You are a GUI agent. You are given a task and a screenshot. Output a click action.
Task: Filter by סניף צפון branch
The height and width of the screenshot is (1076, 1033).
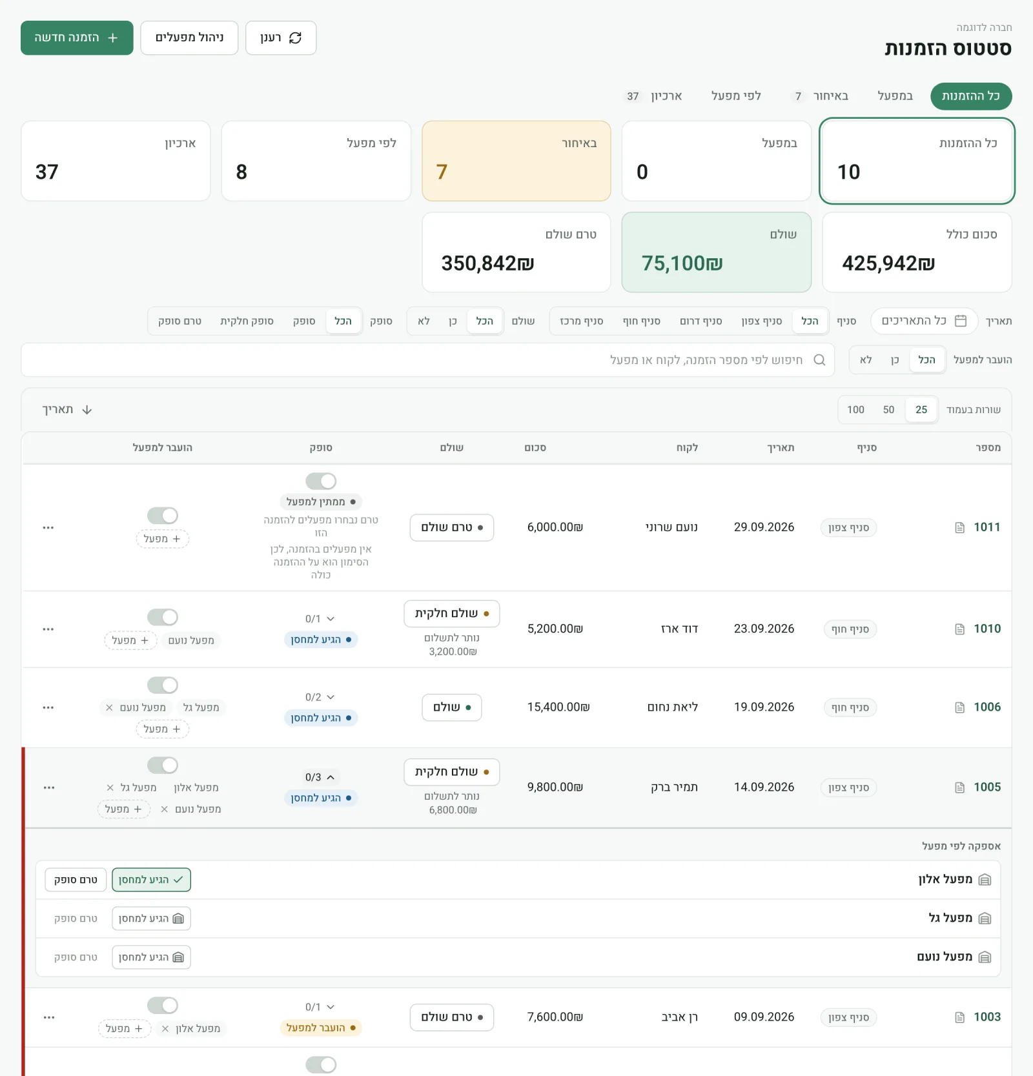coord(762,321)
